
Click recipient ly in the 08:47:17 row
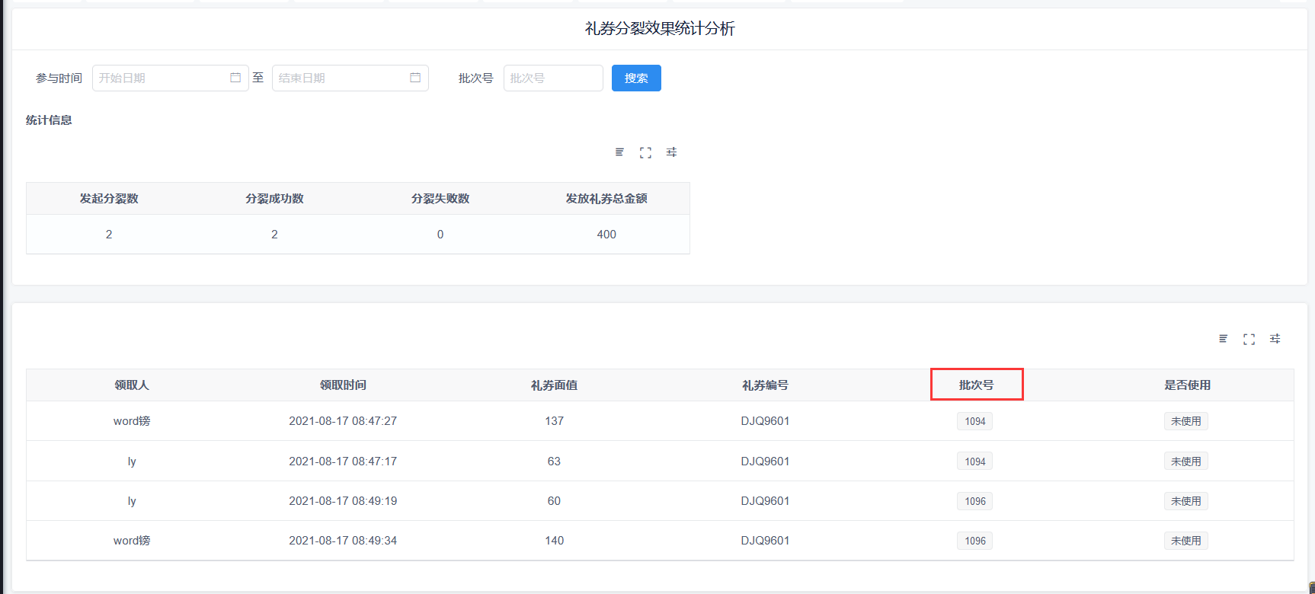(x=132, y=461)
